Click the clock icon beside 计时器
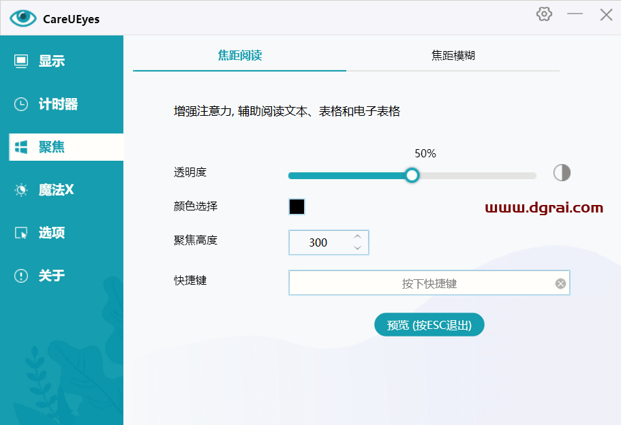This screenshot has height=425, width=621. pyautogui.click(x=21, y=104)
